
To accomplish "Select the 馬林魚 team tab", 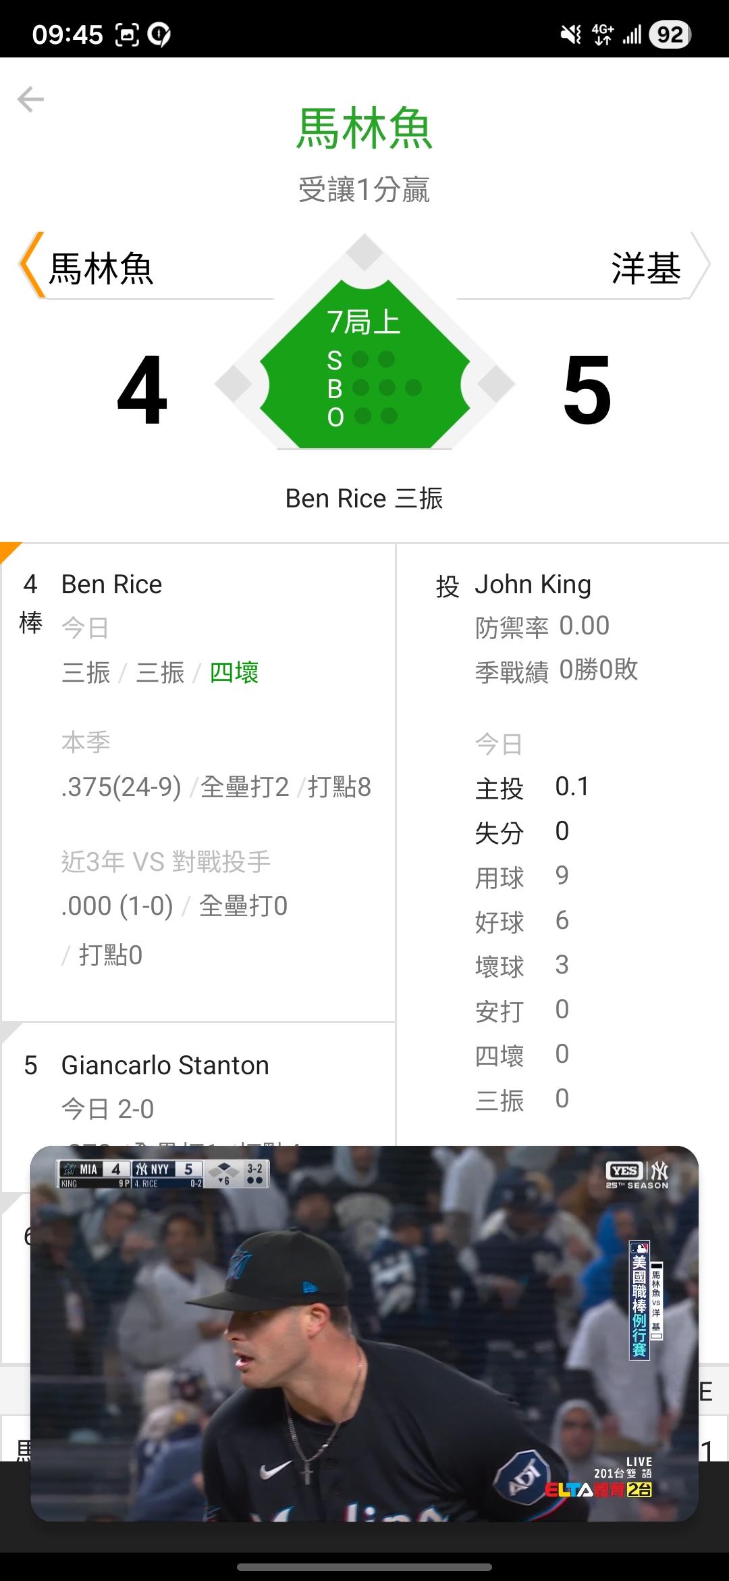I will pyautogui.click(x=101, y=268).
